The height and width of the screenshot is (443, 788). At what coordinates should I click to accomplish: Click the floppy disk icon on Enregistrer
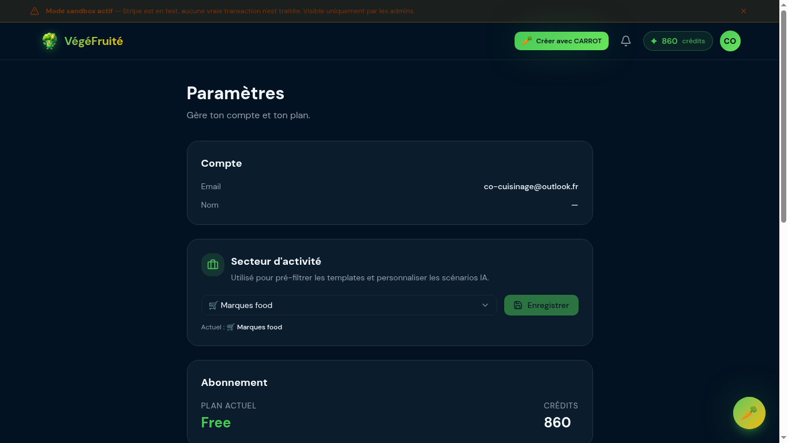(x=518, y=305)
